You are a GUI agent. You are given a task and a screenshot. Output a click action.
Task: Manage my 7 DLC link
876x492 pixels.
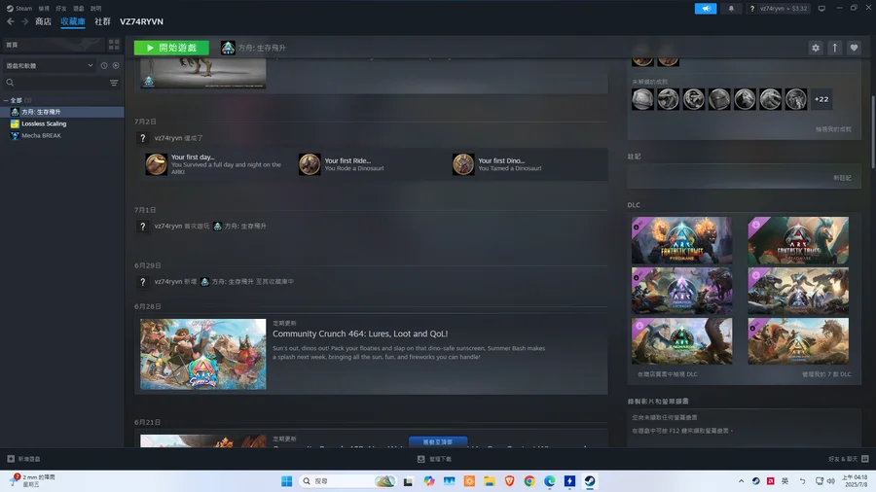coord(826,374)
